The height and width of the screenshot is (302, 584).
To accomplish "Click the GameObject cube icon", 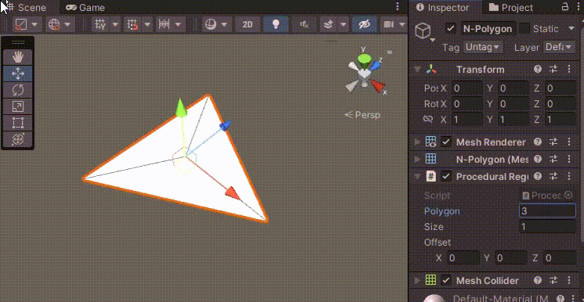I will (423, 31).
